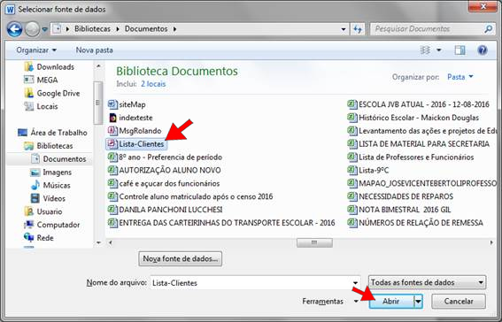Select LISTA DE MATERIAL PARA SECRETARIA file
Image resolution: width=502 pixels, height=322 pixels.
click(x=419, y=144)
